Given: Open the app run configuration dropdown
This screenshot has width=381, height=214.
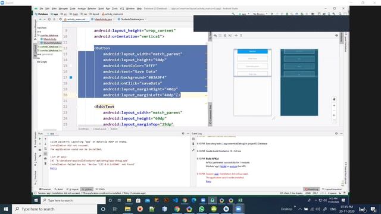Looking at the screenshot, I should pyautogui.click(x=244, y=14).
